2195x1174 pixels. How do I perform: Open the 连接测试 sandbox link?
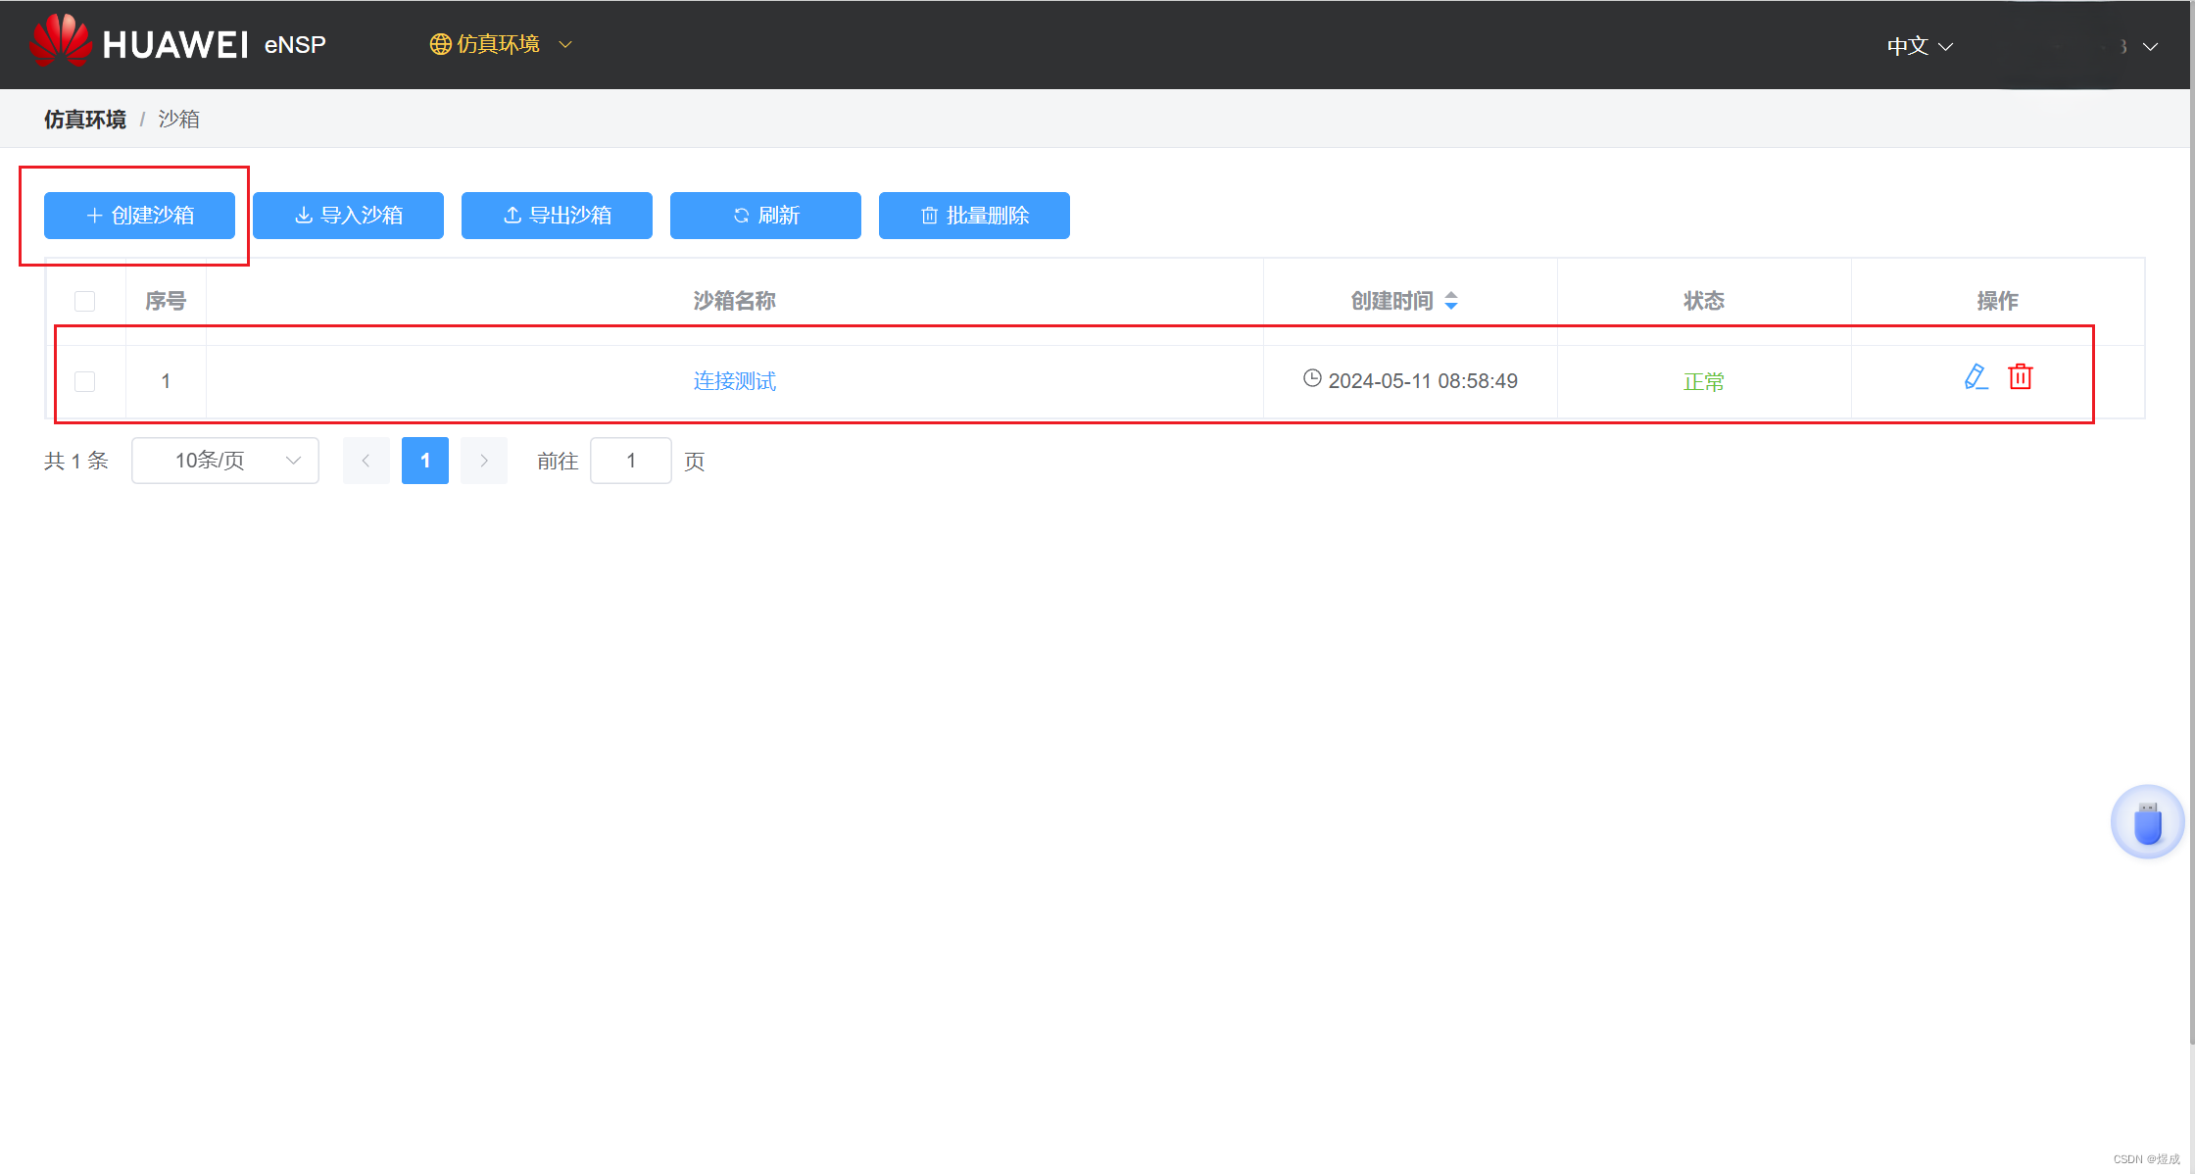tap(734, 381)
